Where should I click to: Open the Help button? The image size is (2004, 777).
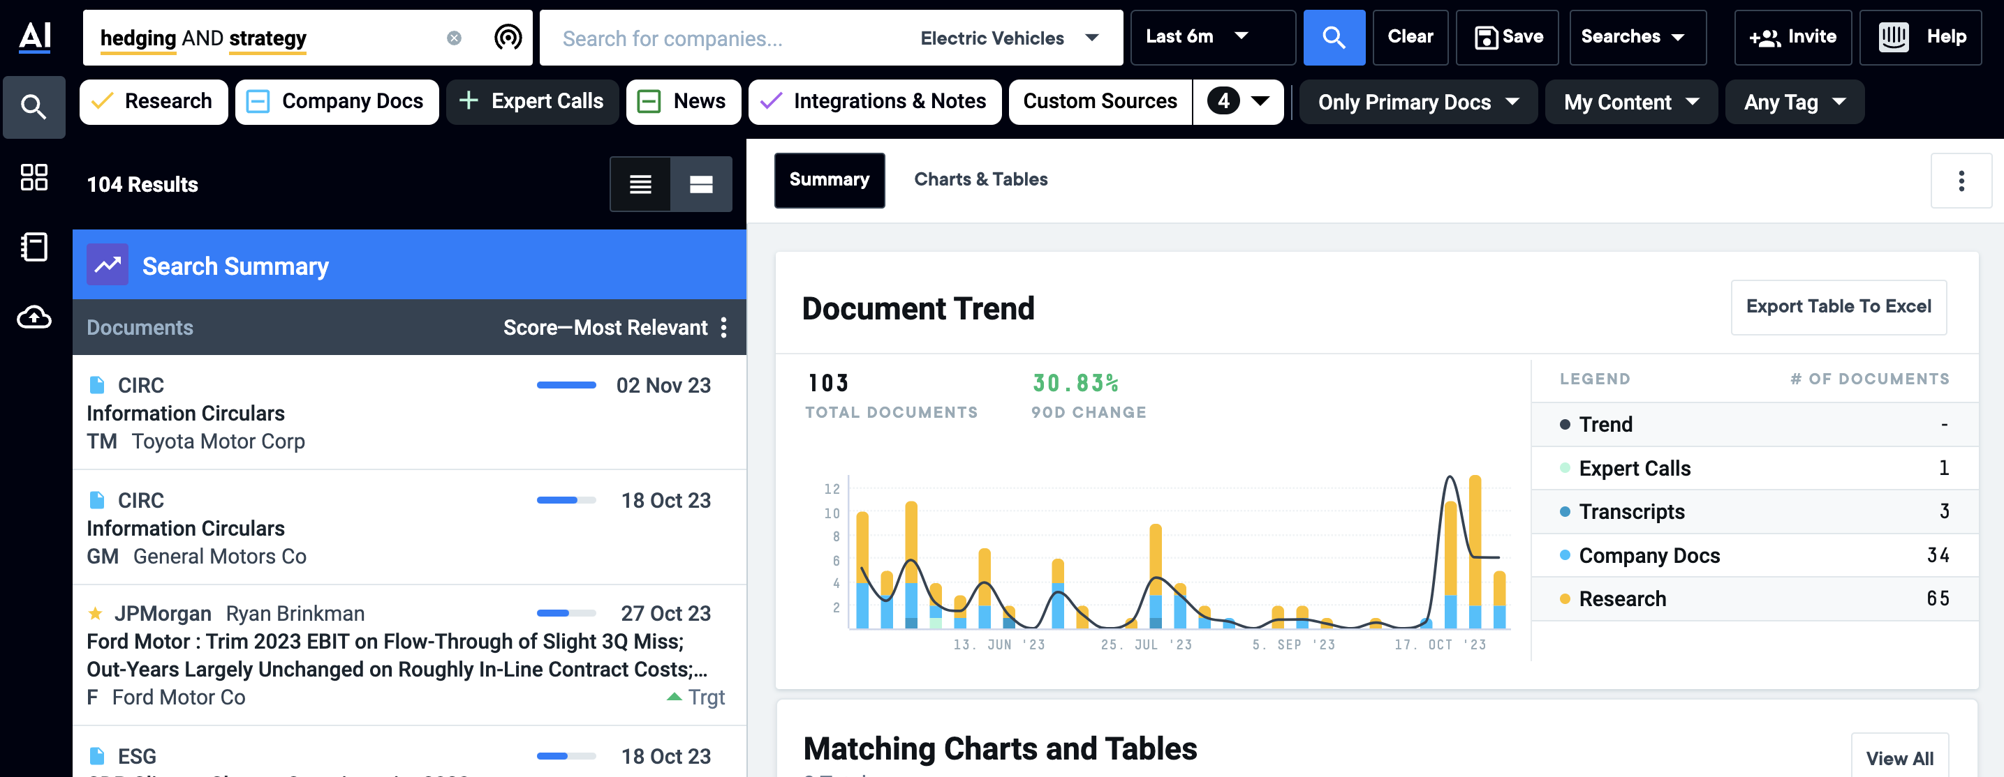point(1920,37)
